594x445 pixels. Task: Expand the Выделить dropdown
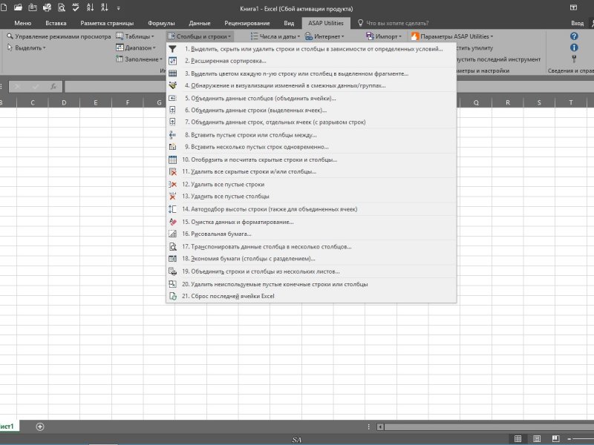(x=27, y=48)
